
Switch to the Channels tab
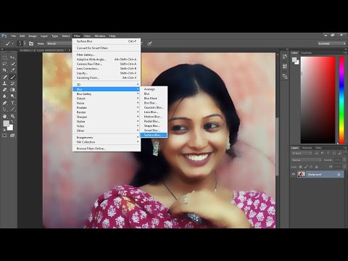pos(307,148)
